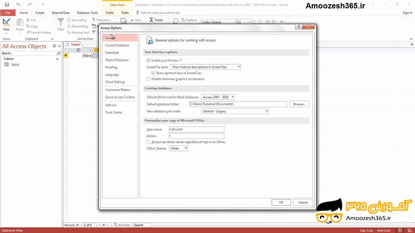This screenshot has width=415, height=233.
Task: Select General category in Access Options
Action: click(120, 38)
